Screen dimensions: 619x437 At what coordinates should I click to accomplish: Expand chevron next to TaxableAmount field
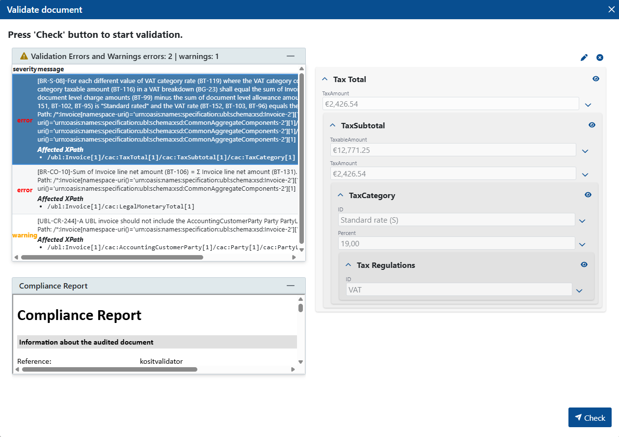pos(585,151)
